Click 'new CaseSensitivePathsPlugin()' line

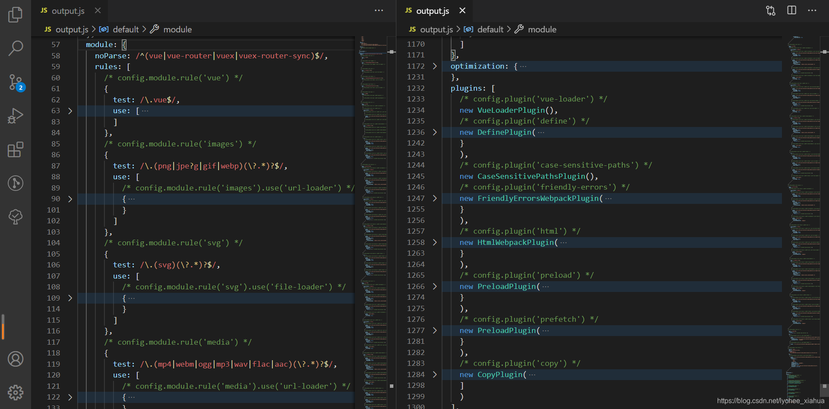tap(529, 176)
